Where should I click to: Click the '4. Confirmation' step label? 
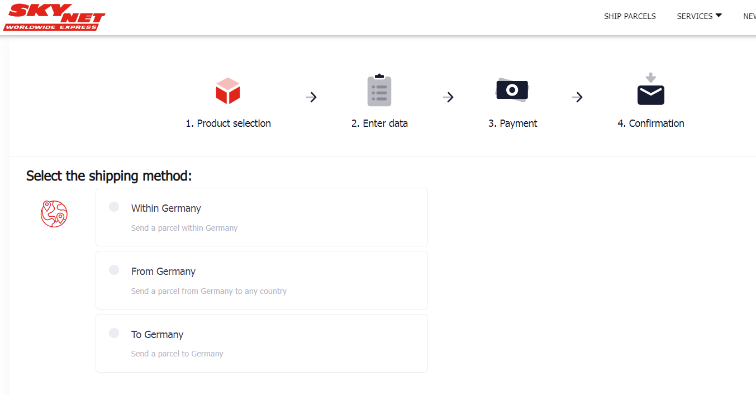click(651, 123)
